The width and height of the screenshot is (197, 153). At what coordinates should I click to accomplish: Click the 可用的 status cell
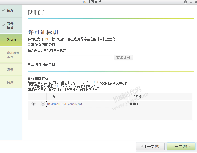[x=135, y=104]
